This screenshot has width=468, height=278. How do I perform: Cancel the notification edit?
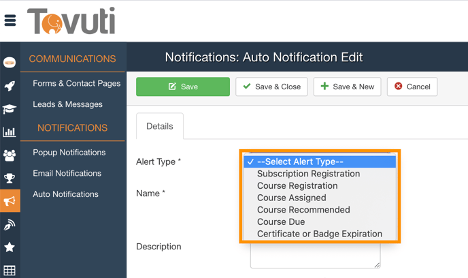click(412, 87)
